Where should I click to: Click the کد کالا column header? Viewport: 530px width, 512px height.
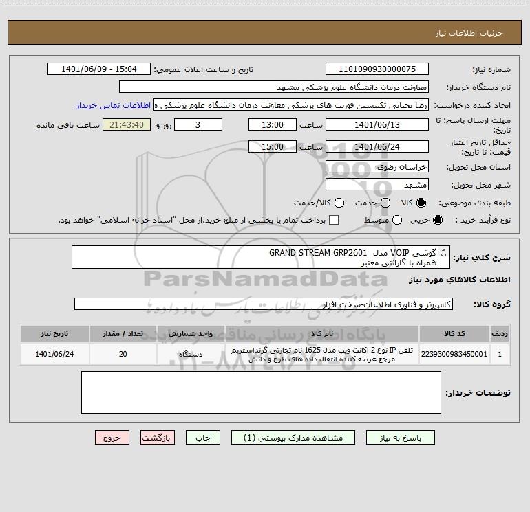click(454, 333)
